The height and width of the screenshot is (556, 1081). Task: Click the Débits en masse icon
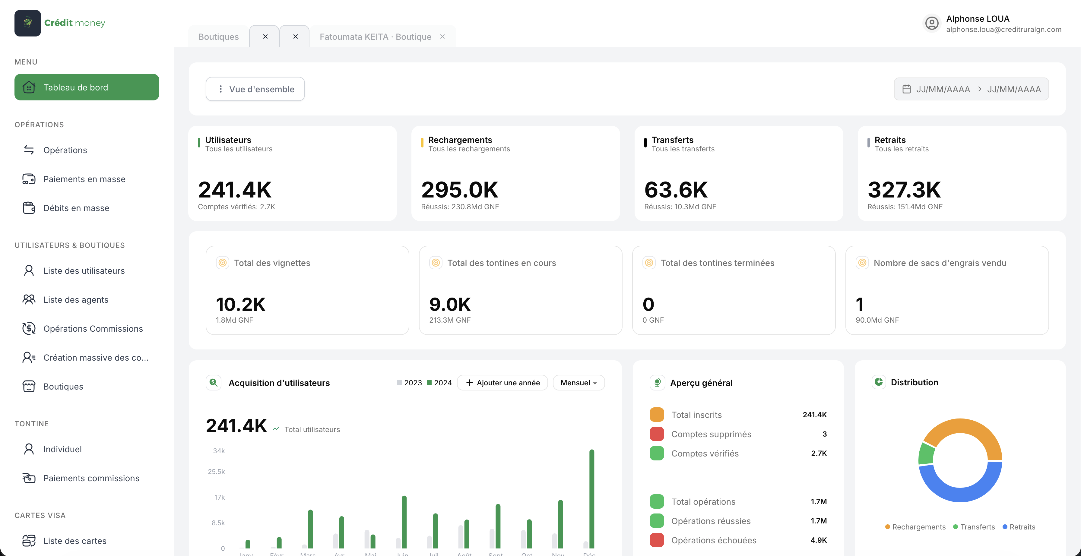point(29,208)
